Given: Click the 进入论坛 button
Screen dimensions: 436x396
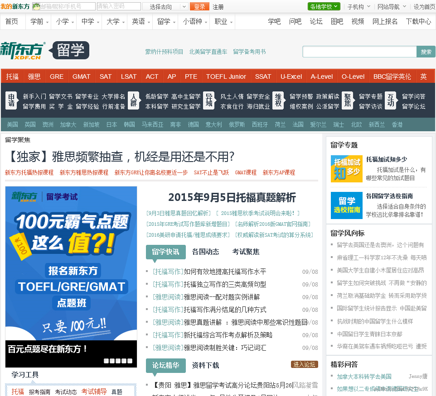Looking at the screenshot, I should pyautogui.click(x=304, y=364).
